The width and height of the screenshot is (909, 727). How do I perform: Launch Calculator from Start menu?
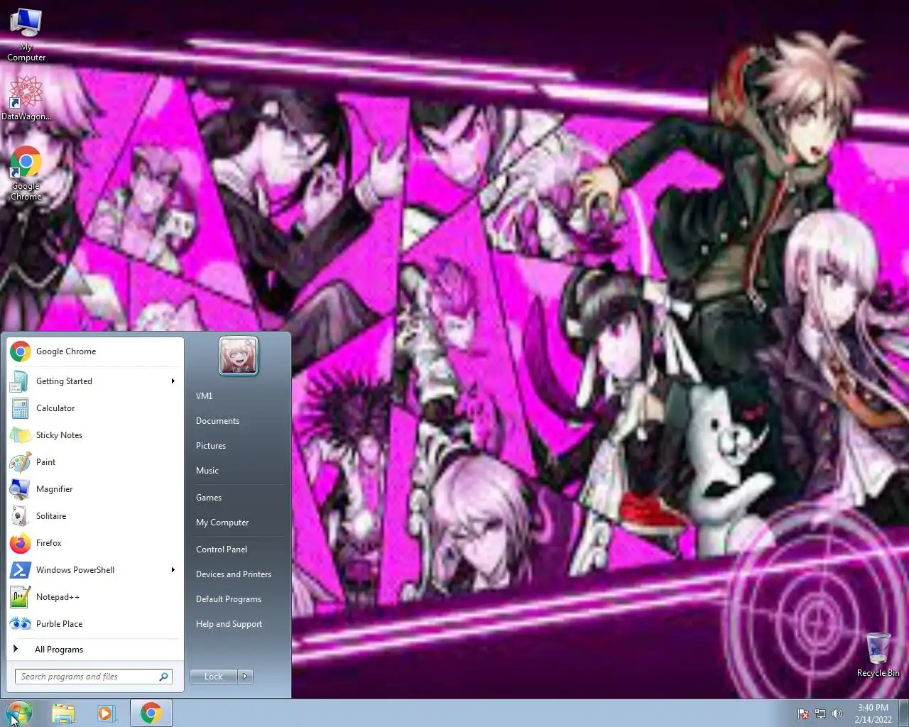tap(95, 408)
